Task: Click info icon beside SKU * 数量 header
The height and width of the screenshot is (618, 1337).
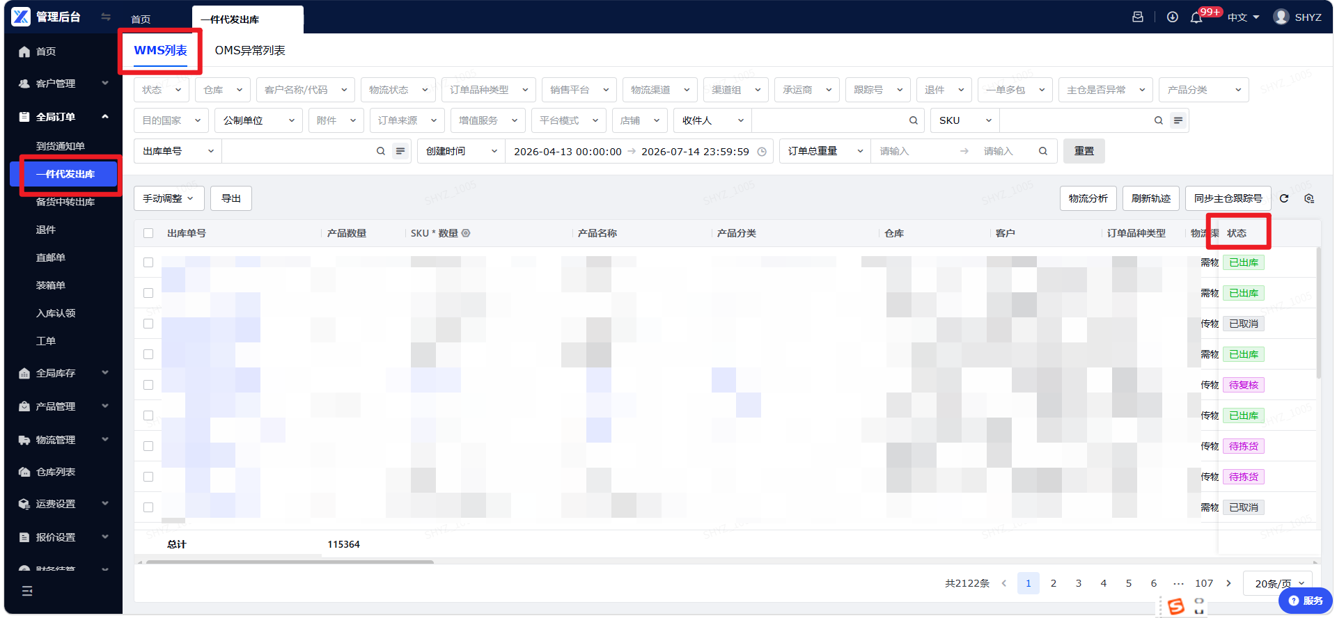Action: click(x=466, y=233)
